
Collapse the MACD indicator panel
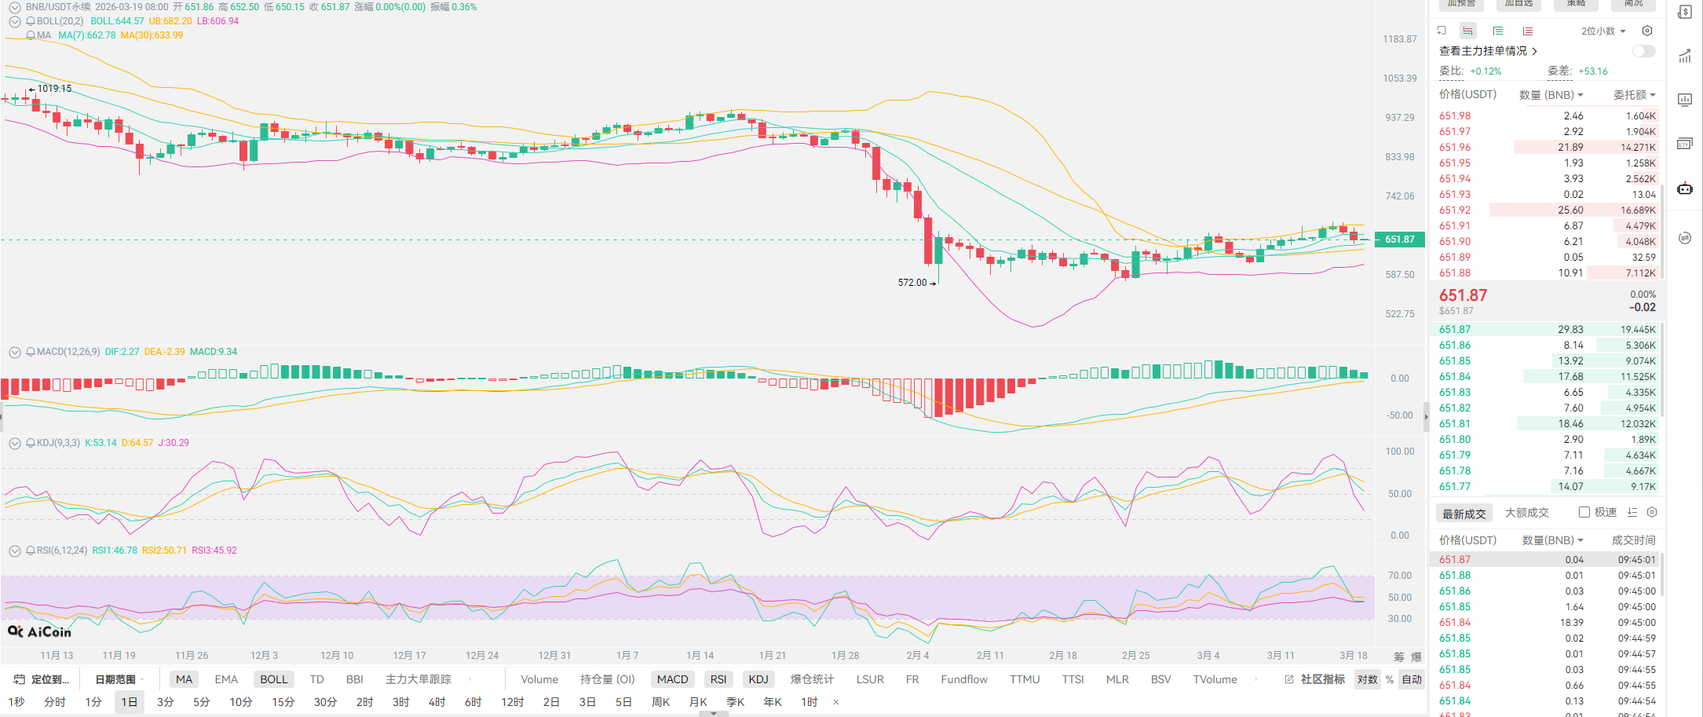[15, 352]
